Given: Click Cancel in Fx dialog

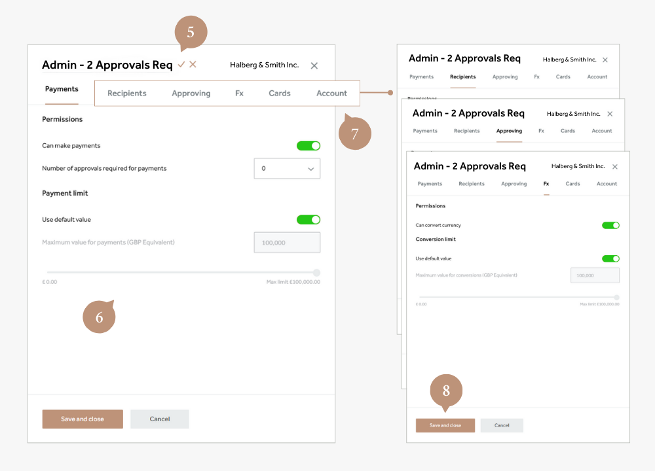Looking at the screenshot, I should 502,425.
